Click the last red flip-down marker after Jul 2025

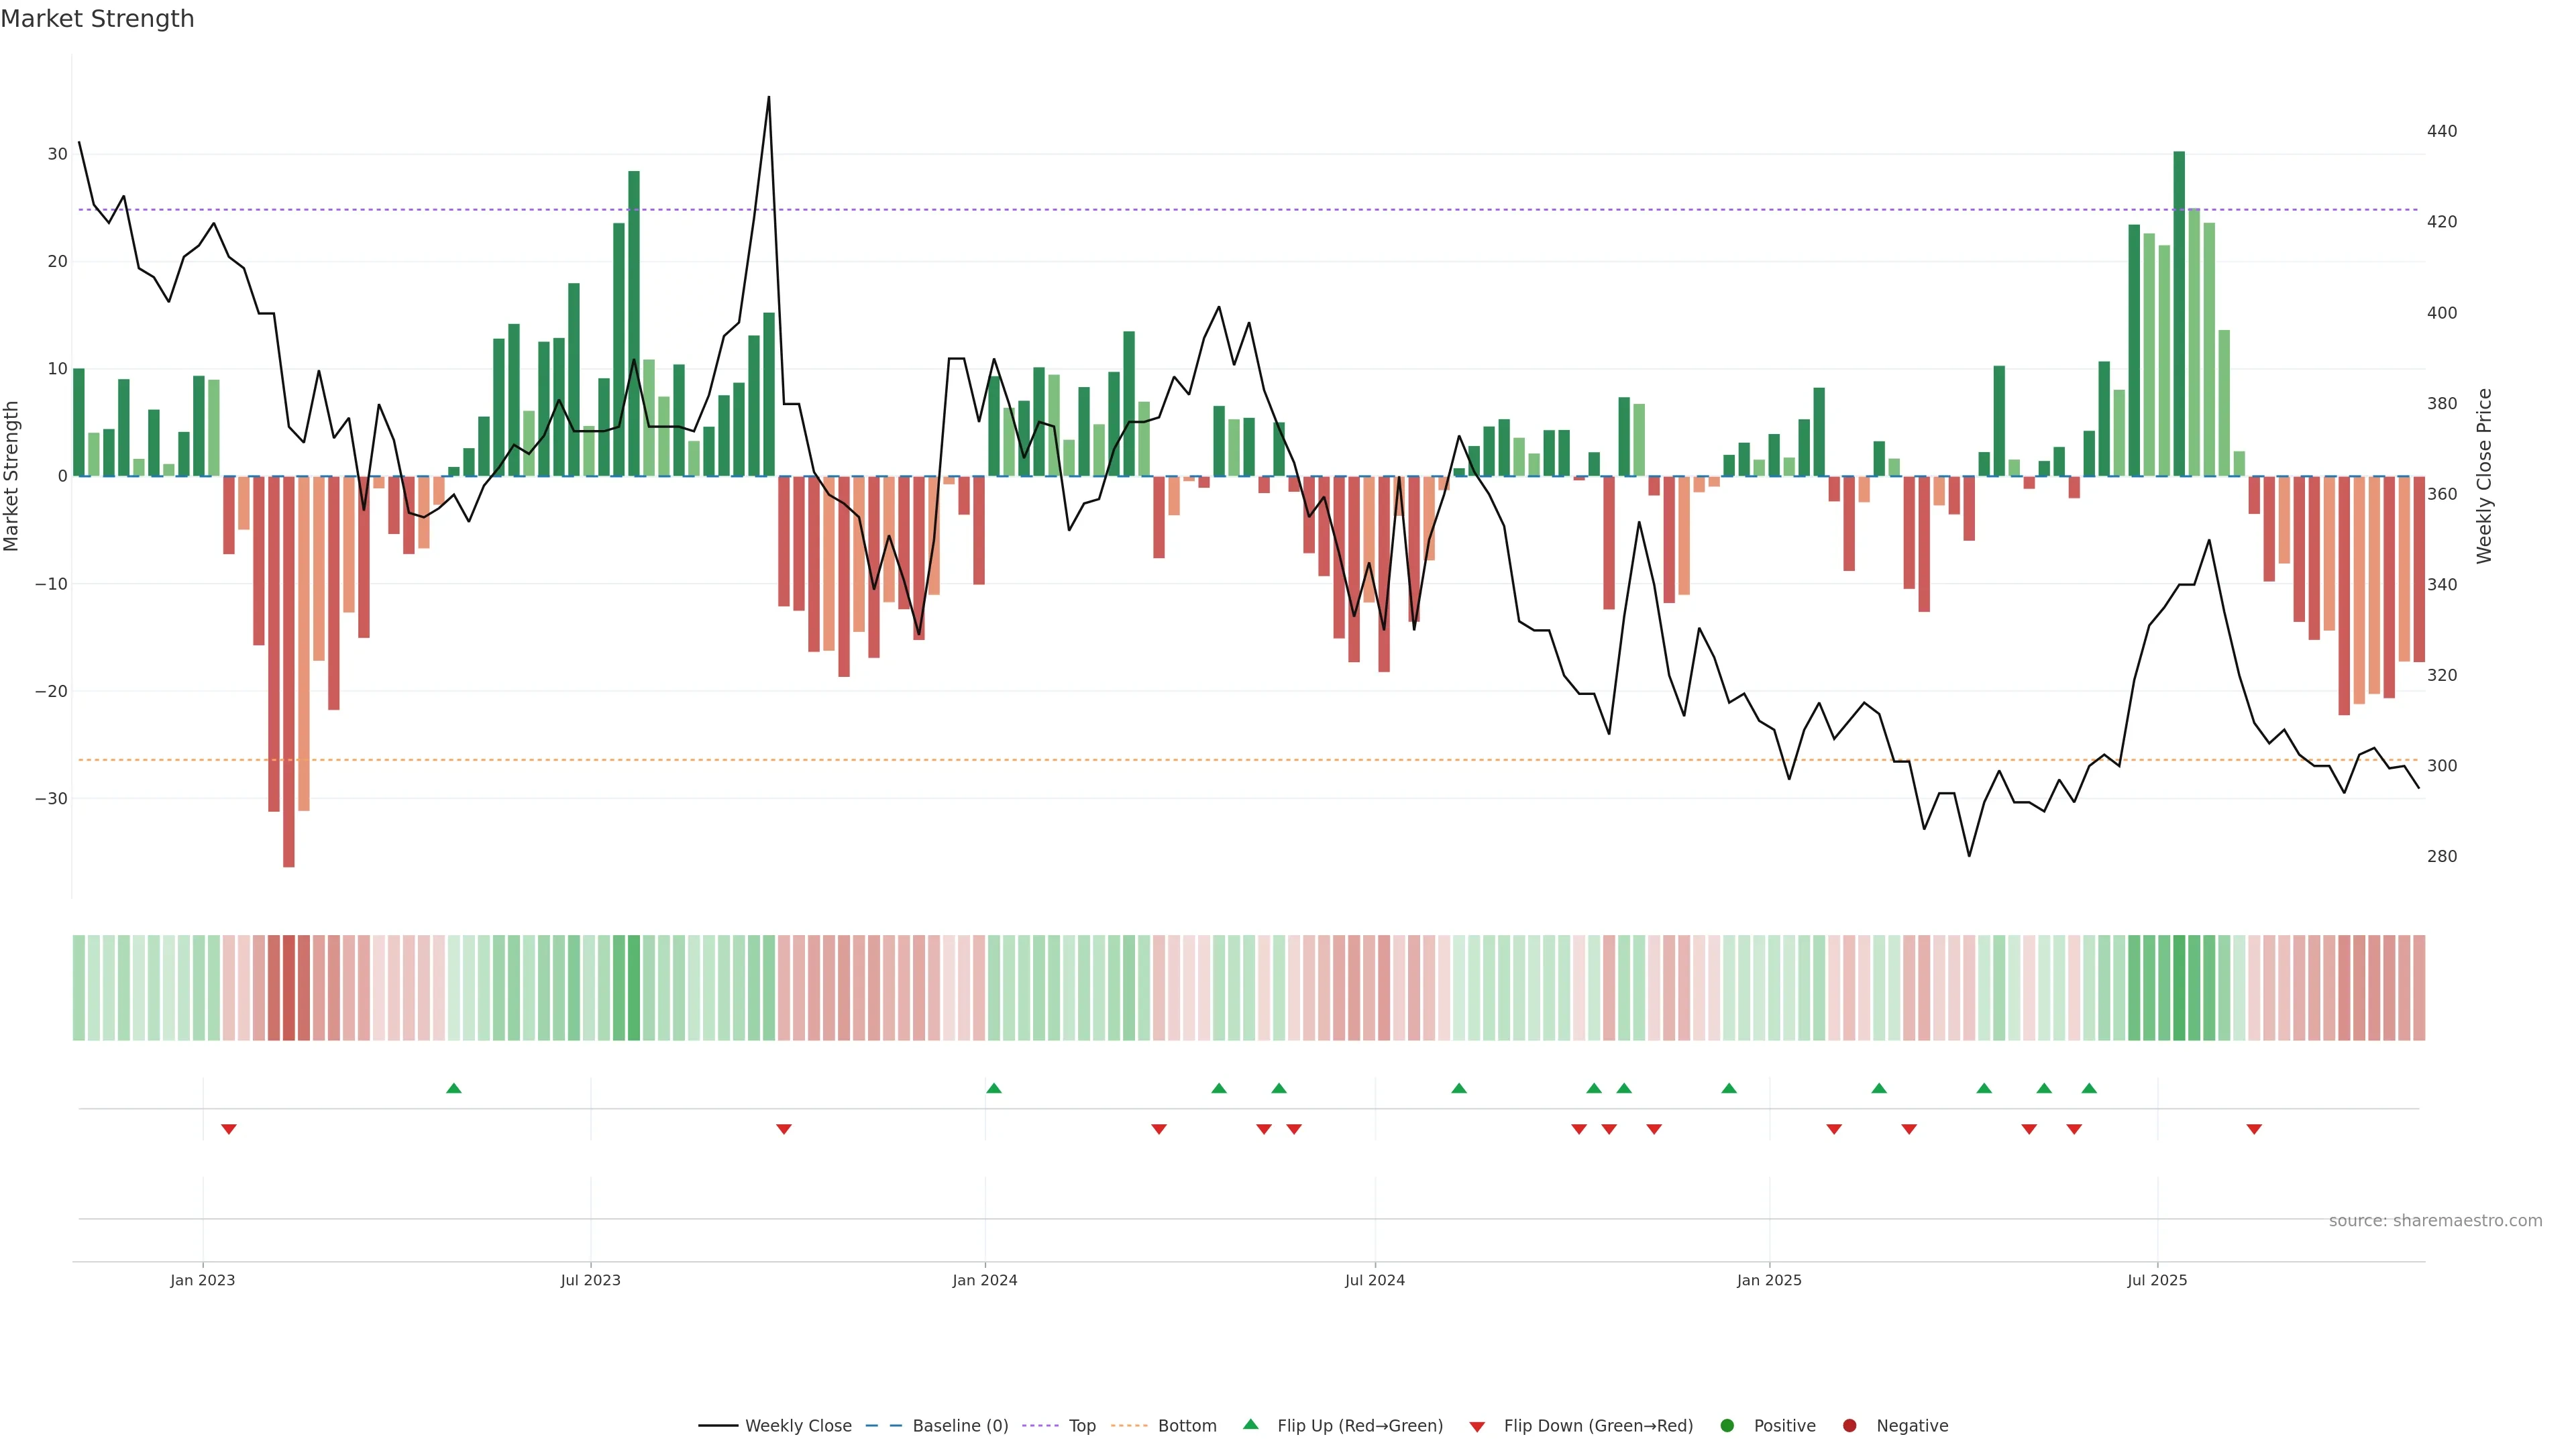(2254, 1129)
